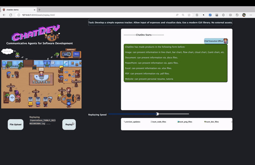Toggle split screen view icon
Viewport: 255px width, 165px height.
click(230, 15)
